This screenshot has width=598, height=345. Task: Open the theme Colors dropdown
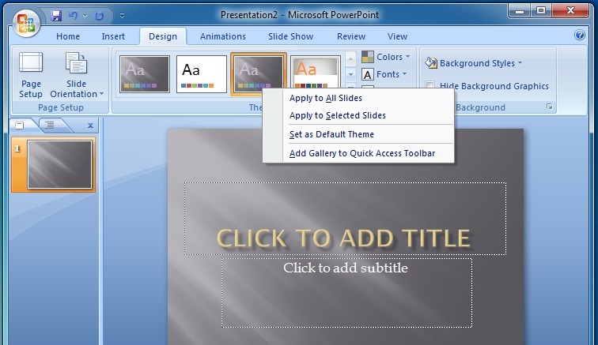pyautogui.click(x=386, y=57)
